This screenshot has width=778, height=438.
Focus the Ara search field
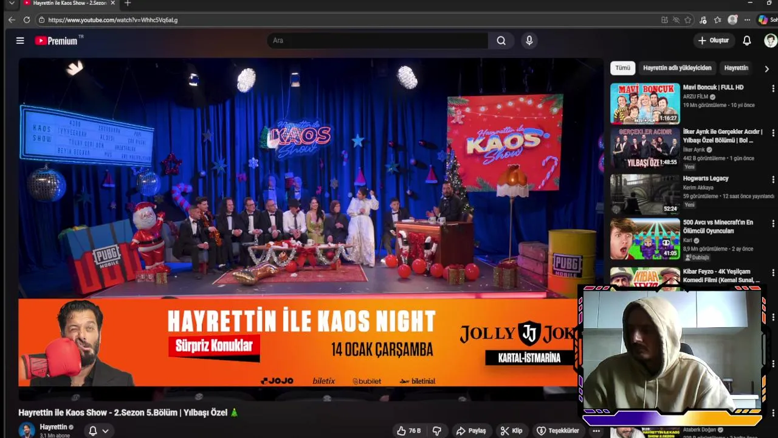point(377,41)
